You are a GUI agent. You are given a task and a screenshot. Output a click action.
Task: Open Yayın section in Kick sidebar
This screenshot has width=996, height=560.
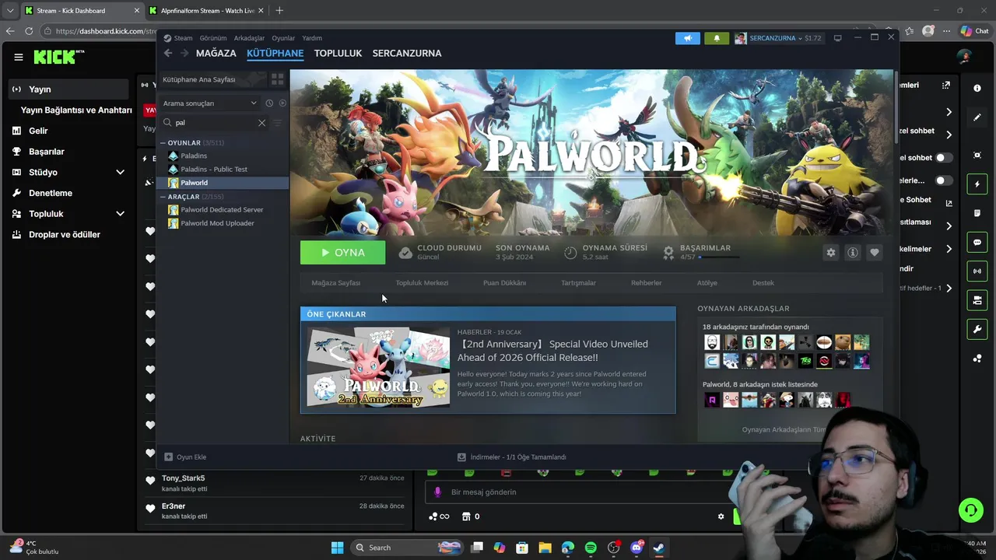[68, 89]
